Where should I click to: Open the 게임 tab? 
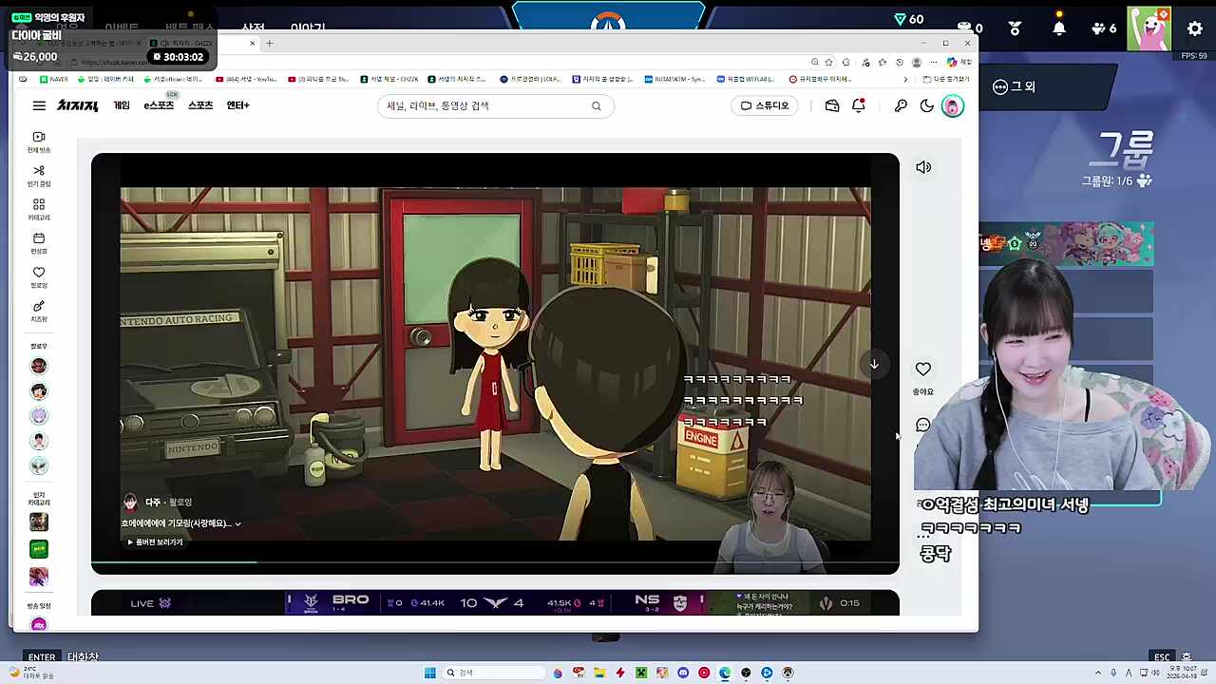(x=122, y=105)
